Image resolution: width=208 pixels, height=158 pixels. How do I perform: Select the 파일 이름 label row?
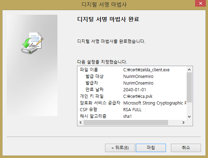click(89, 70)
